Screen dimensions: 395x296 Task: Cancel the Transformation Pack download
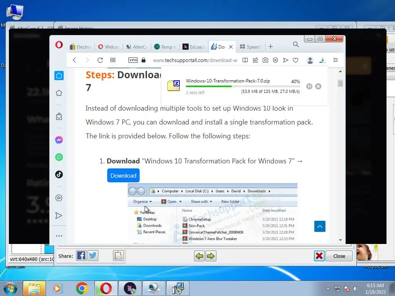coord(318,86)
